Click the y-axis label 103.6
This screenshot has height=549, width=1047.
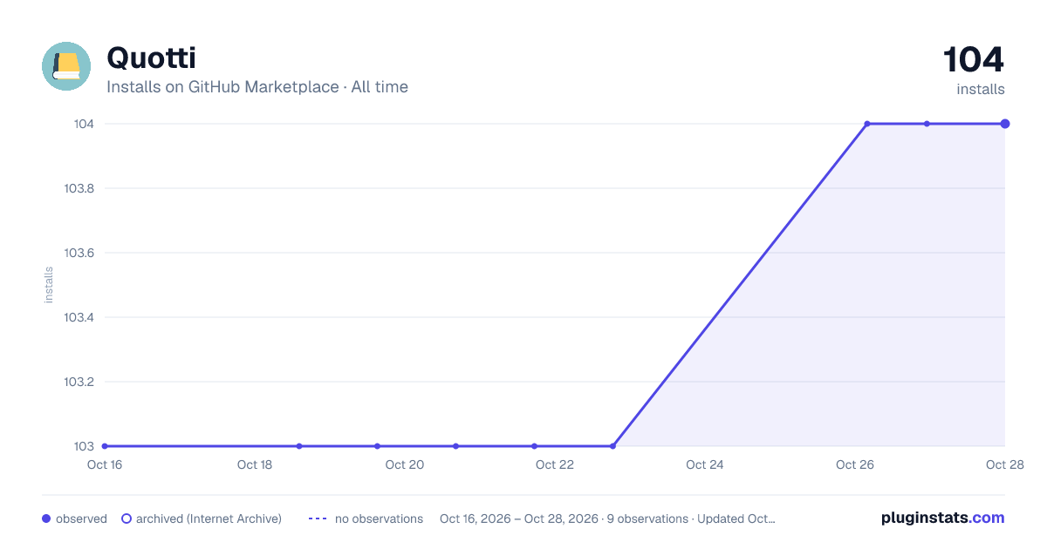pos(79,253)
